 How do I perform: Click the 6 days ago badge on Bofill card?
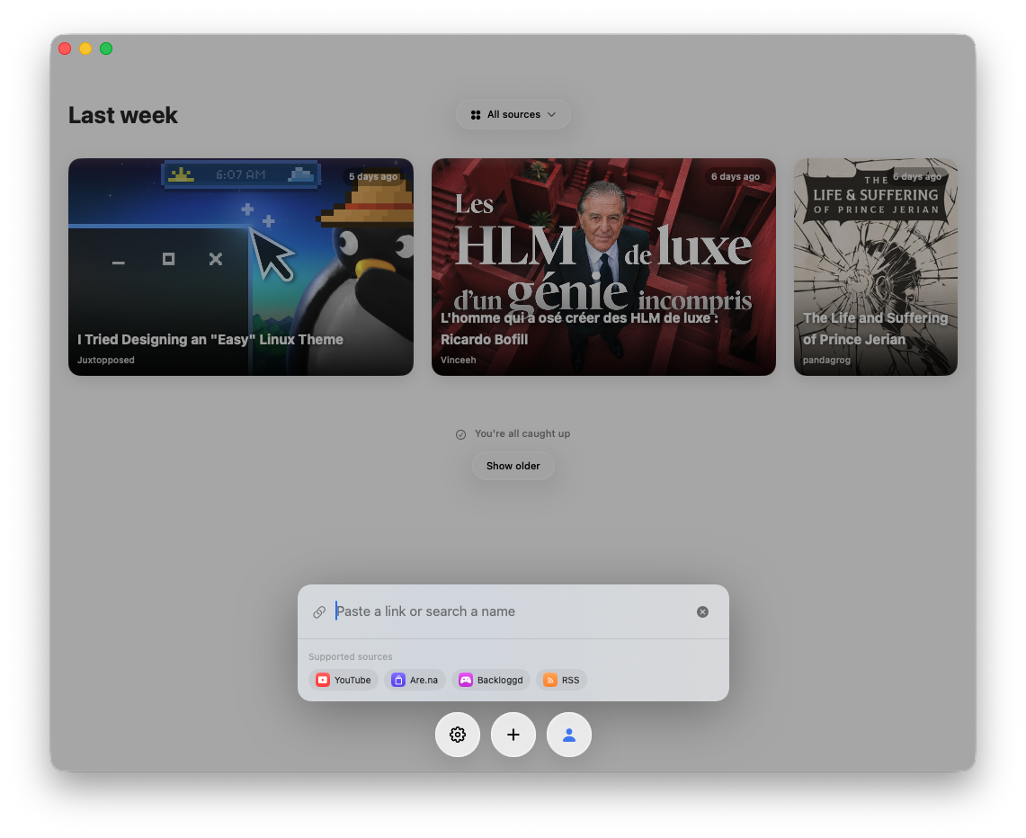pyautogui.click(x=736, y=176)
